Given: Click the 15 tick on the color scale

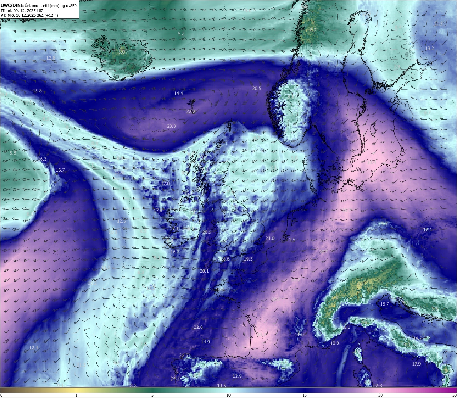Looking at the screenshot, I should pos(305,395).
